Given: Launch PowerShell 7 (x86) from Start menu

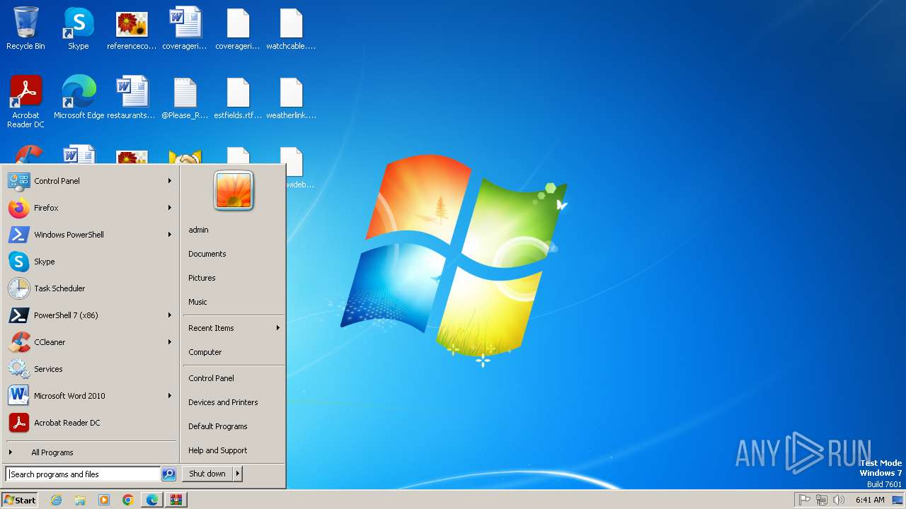Looking at the screenshot, I should click(91, 315).
